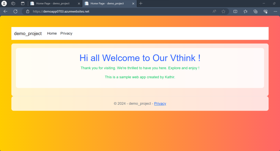Open Privacy in the navbar
Screen dimensions: 280x151
pos(66,34)
